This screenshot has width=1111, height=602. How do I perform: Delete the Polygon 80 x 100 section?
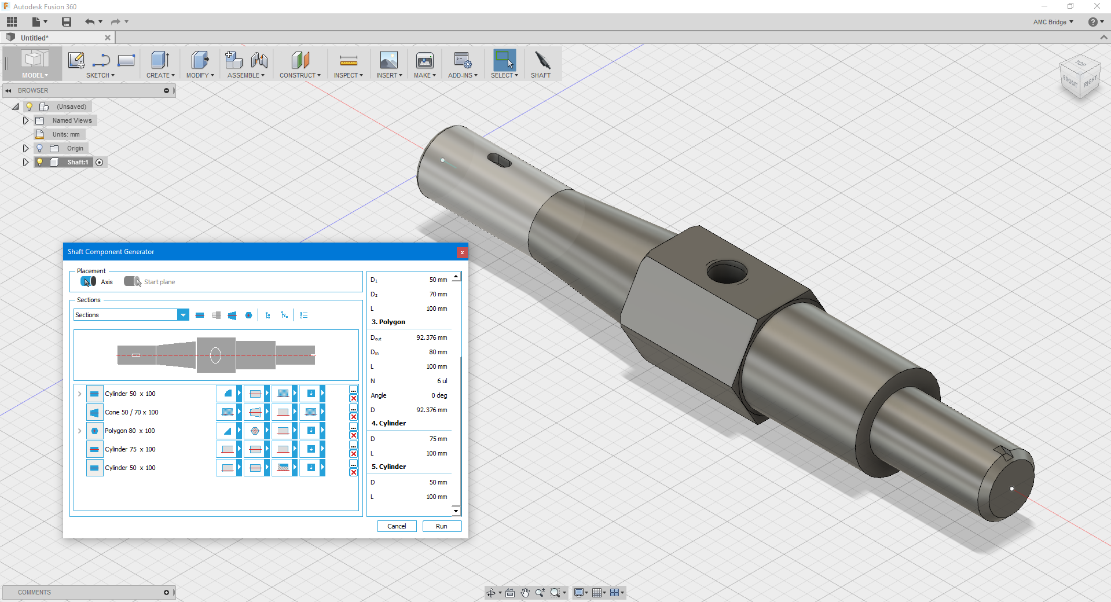pos(354,435)
